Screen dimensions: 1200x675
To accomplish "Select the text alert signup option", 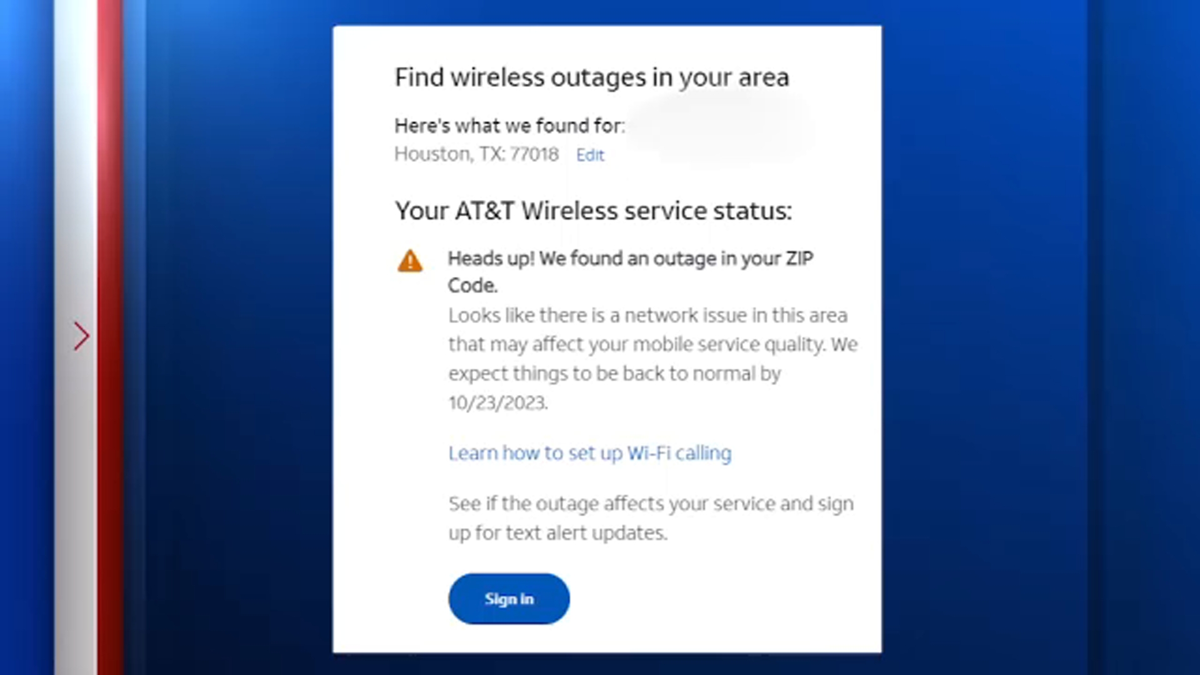I will pos(509,598).
